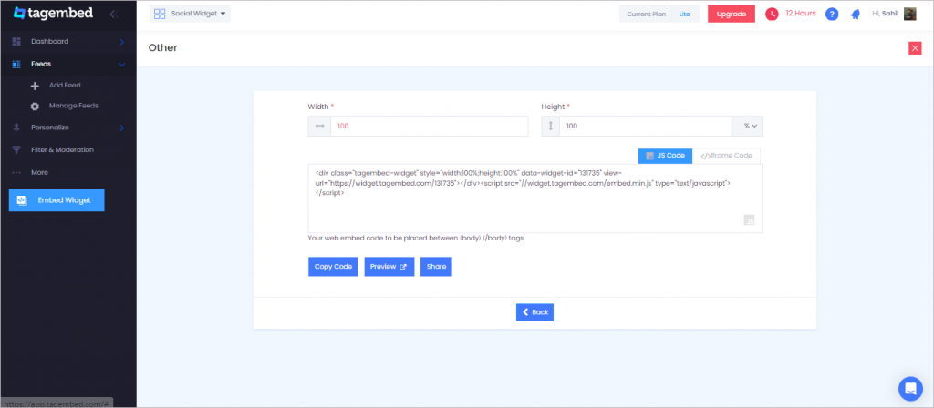Click the Share button

pyautogui.click(x=436, y=267)
